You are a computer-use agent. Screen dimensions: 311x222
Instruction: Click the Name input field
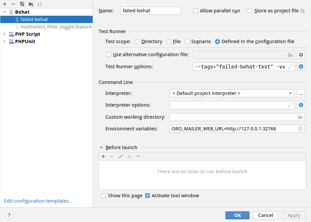151,11
